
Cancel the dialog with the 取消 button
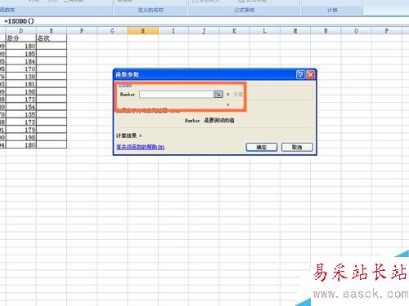[297, 147]
